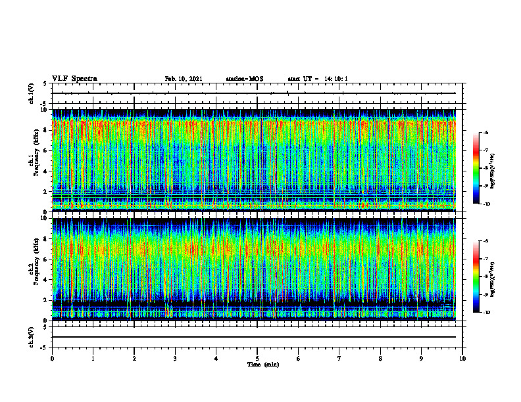Click the 5 tick on ch.3(V) axis
Screen dimensions: 521x402
tap(45, 327)
